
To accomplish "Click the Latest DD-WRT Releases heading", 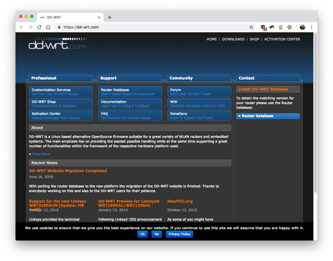I will 268,89.
